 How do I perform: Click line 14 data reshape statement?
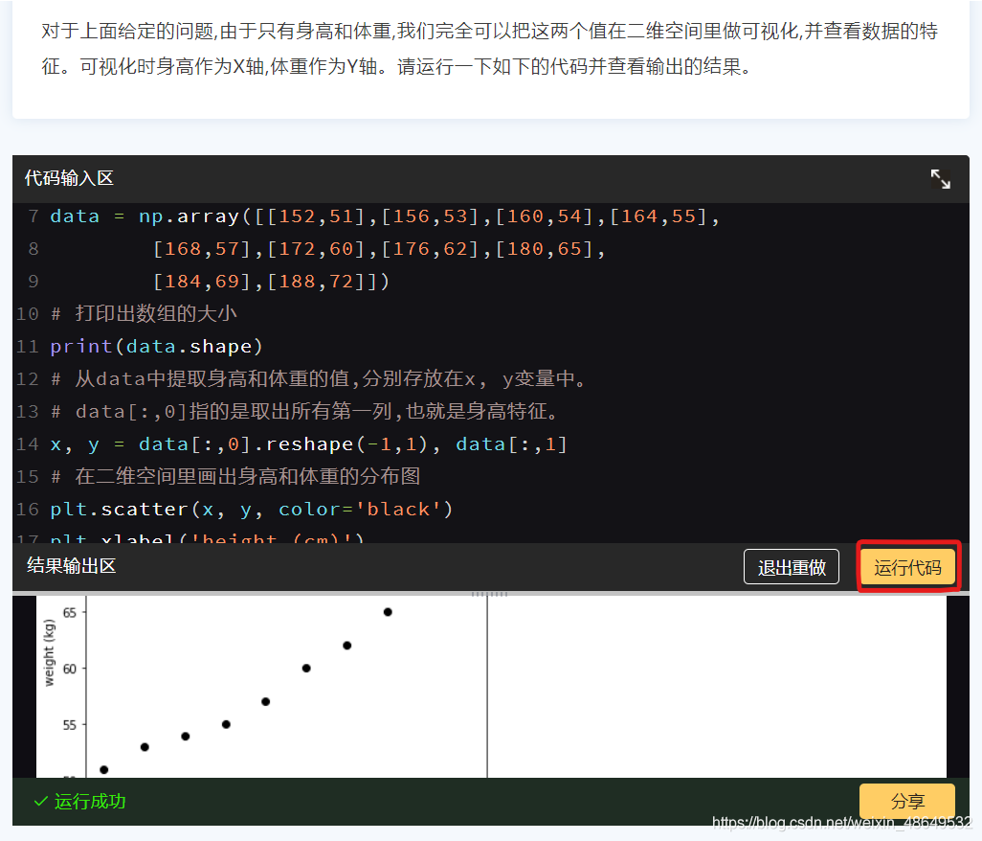pos(308,444)
